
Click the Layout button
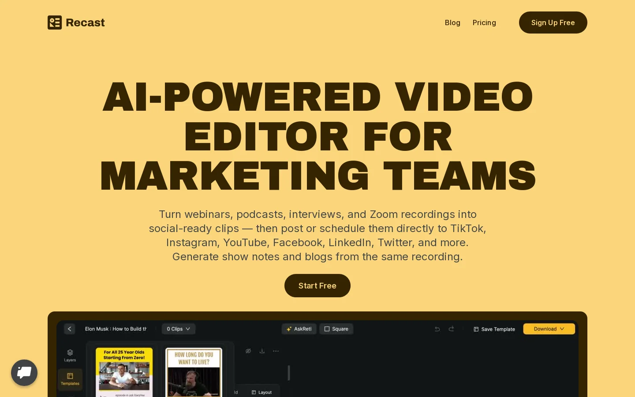(x=262, y=392)
